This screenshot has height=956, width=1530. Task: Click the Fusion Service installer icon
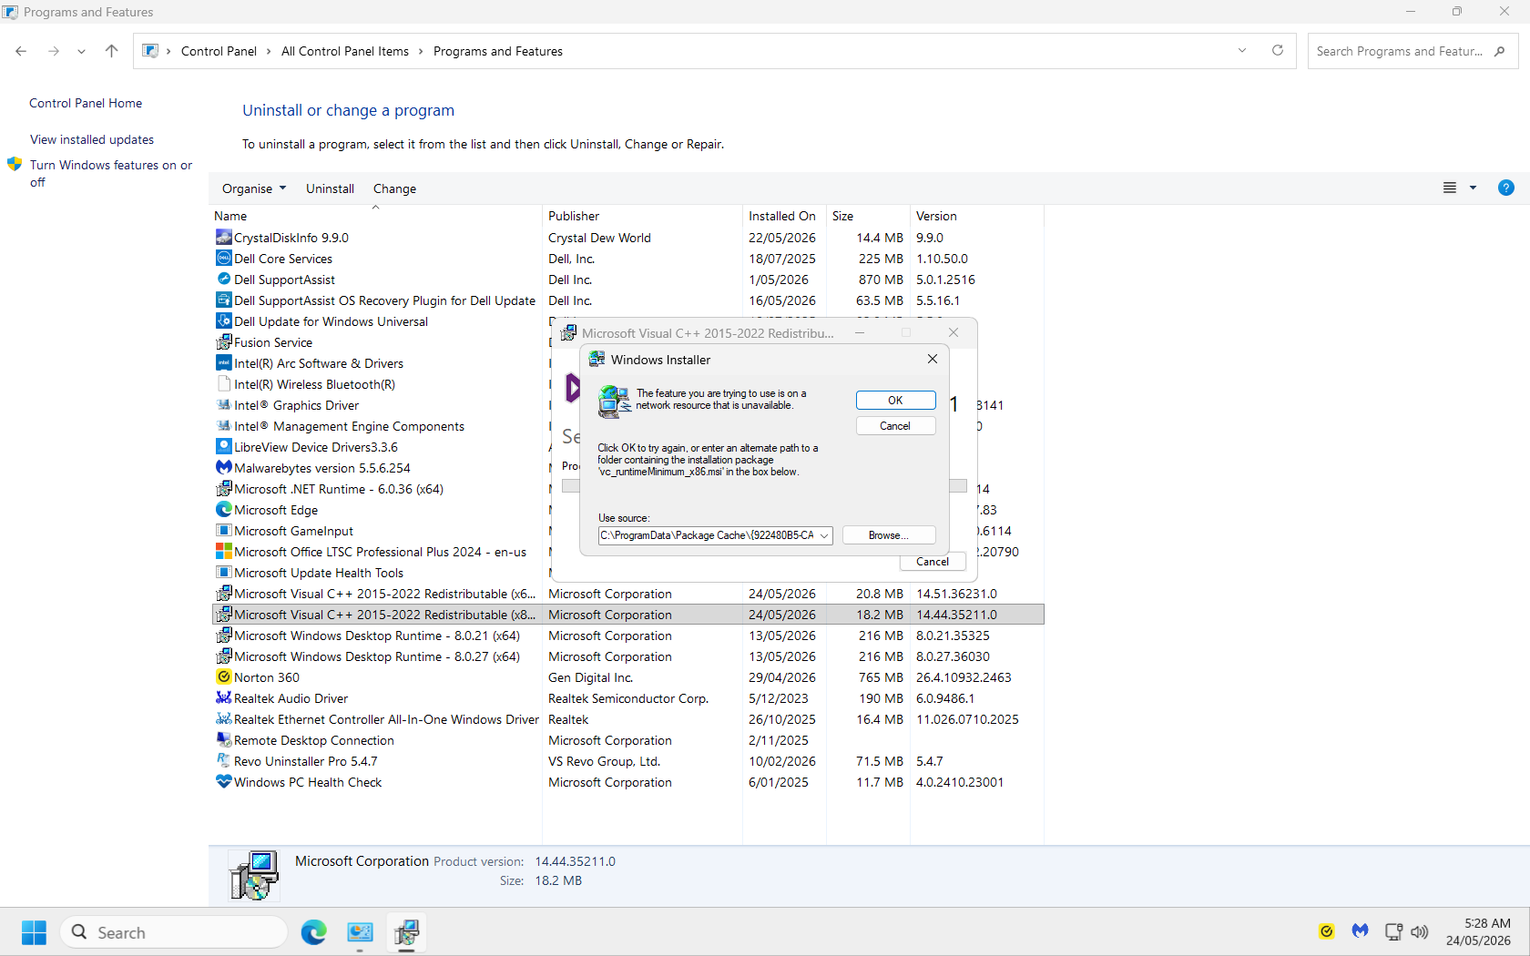(x=224, y=341)
